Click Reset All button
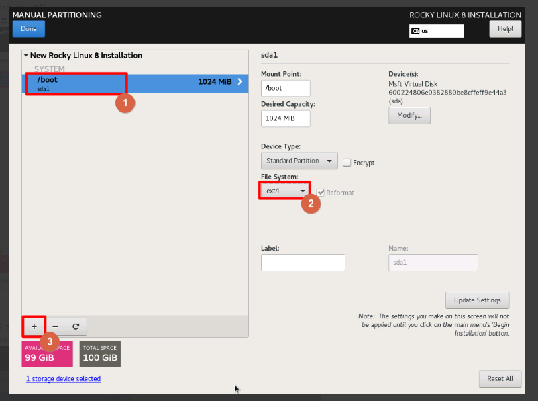The width and height of the screenshot is (538, 401). (500, 379)
